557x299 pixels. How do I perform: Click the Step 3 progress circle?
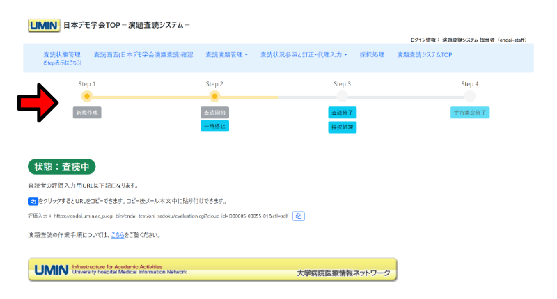tap(342, 97)
